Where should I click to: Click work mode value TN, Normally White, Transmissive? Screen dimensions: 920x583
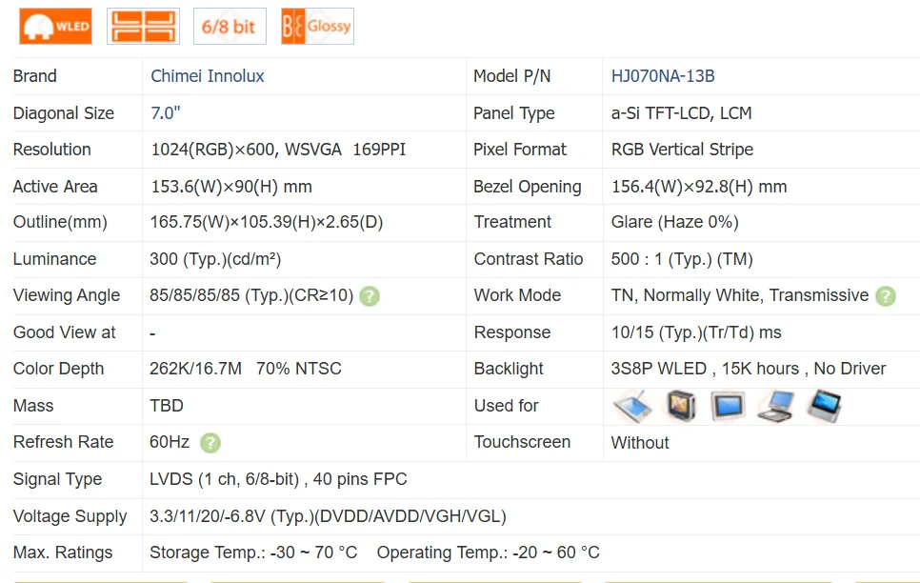pyautogui.click(x=740, y=295)
